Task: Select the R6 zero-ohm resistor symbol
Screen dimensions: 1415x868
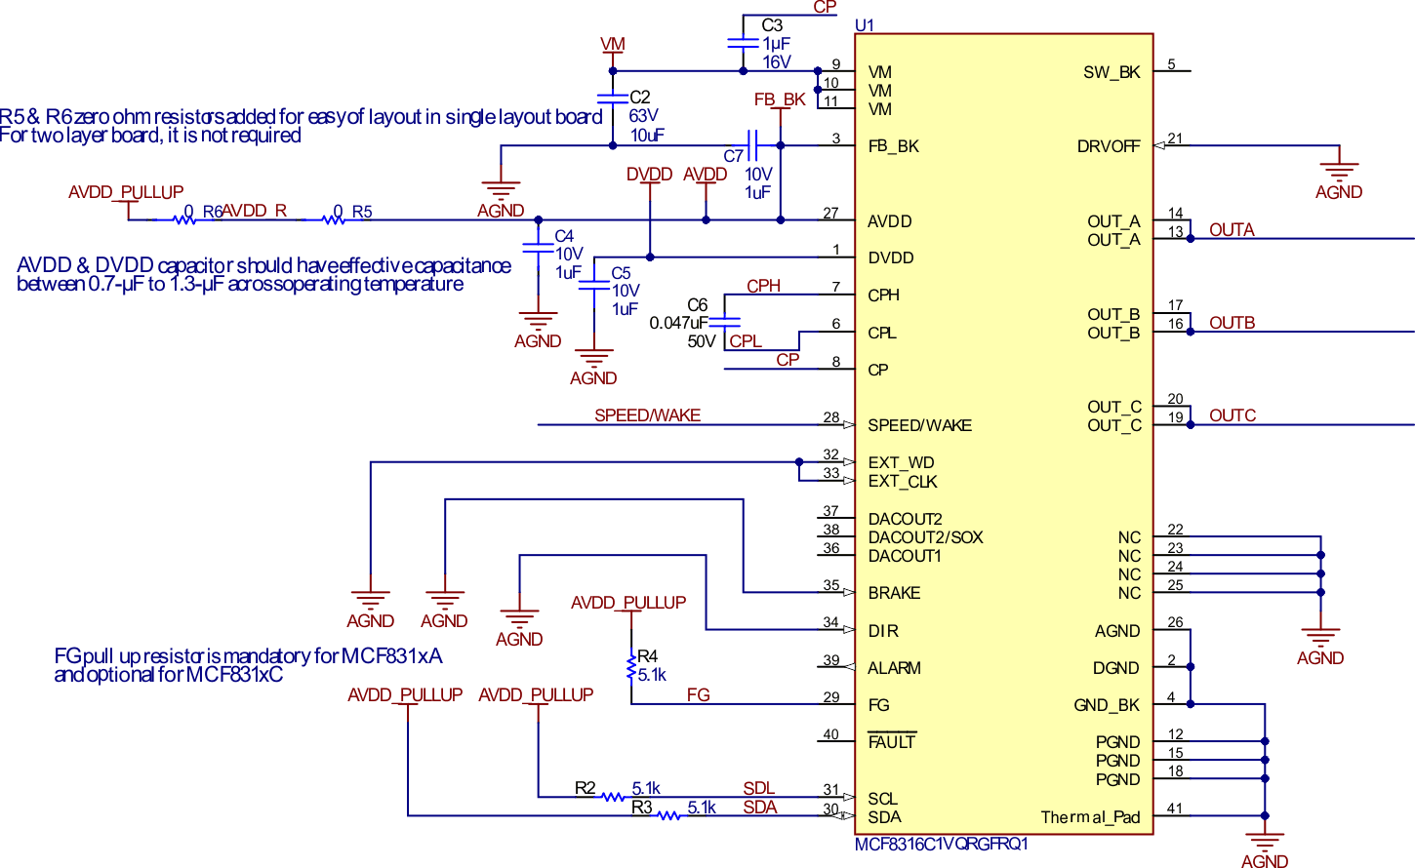Action: click(184, 220)
